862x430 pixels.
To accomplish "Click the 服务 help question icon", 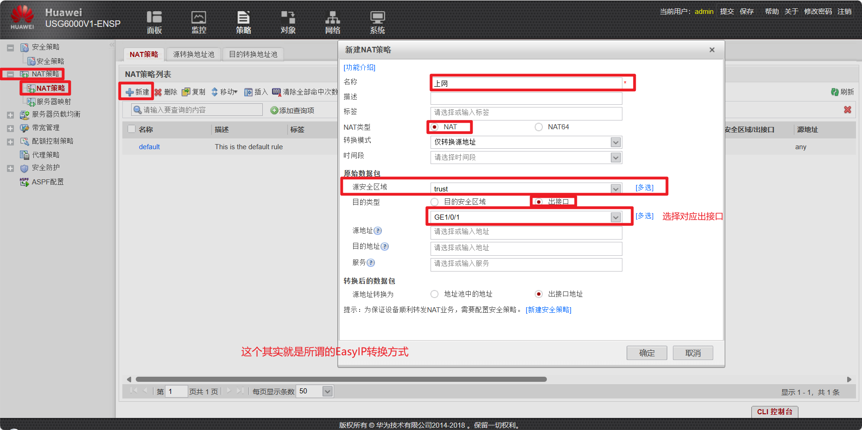I will coord(371,263).
